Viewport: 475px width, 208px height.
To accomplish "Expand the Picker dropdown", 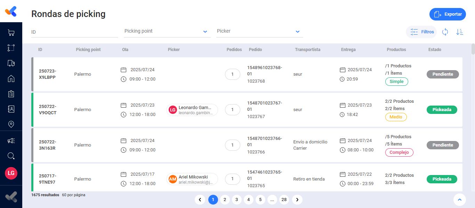I will (260, 31).
